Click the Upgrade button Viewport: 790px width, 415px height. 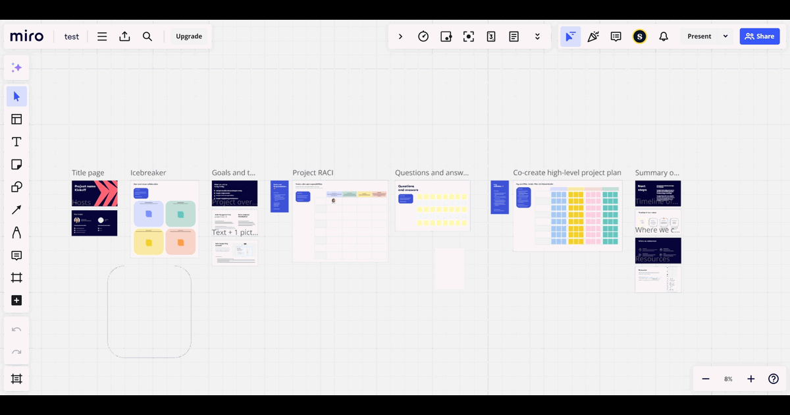pyautogui.click(x=189, y=36)
